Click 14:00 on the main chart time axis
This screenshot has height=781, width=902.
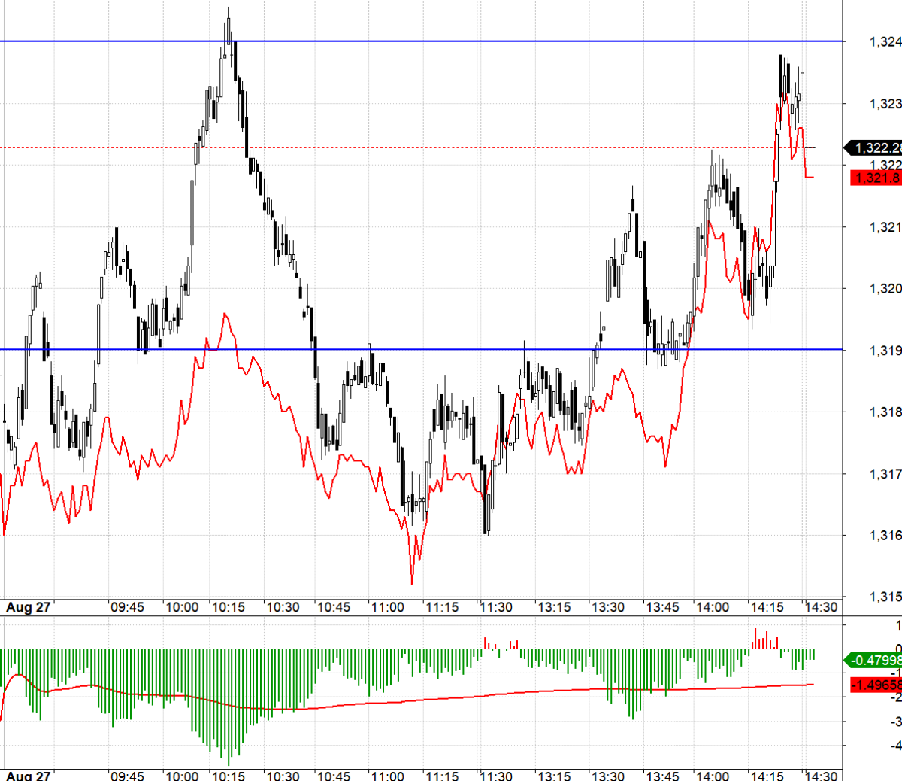pyautogui.click(x=711, y=607)
